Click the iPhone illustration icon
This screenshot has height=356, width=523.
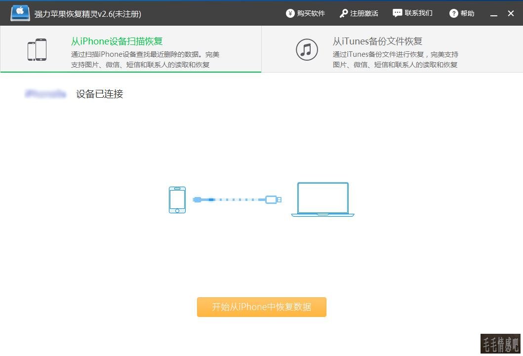coord(177,199)
